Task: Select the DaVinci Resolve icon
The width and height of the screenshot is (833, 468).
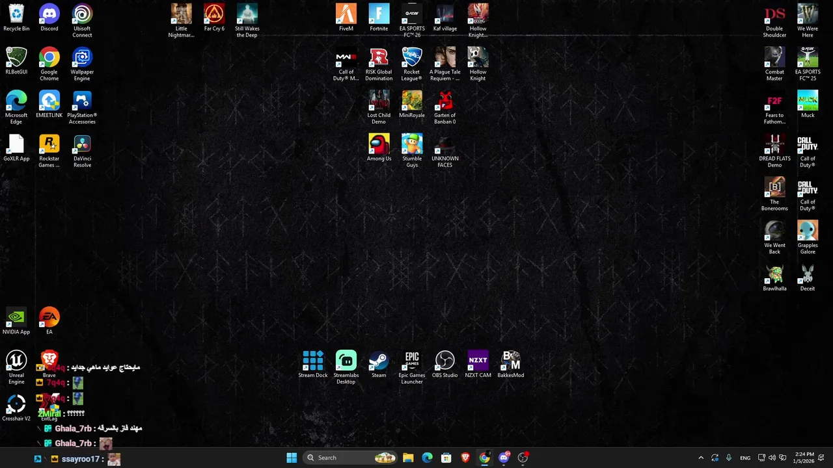Action: click(82, 151)
